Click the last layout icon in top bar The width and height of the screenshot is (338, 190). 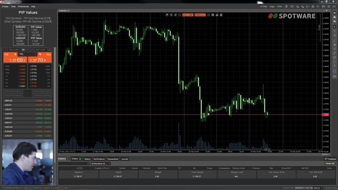[x=334, y=6]
